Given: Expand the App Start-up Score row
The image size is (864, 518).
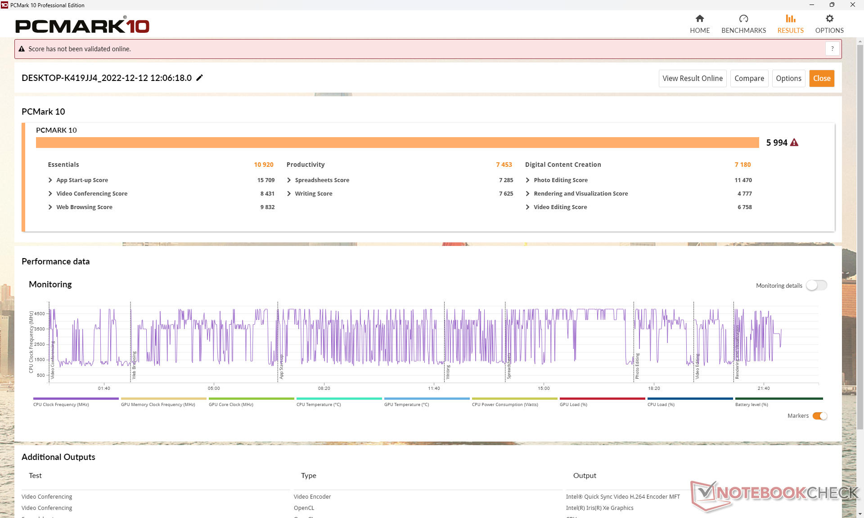Looking at the screenshot, I should (x=50, y=180).
